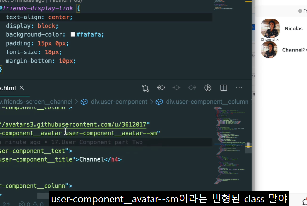Click the HTML editor minimap

tap(230, 145)
